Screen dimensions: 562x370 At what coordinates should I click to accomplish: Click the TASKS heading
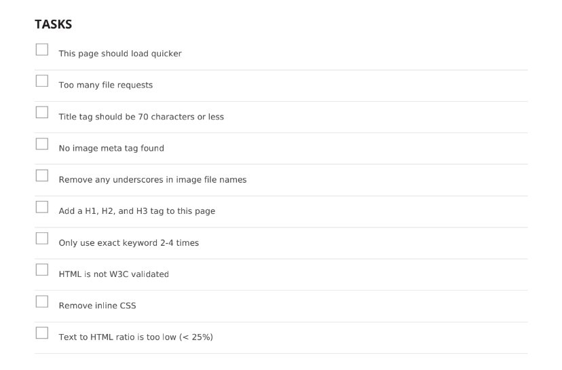(54, 24)
